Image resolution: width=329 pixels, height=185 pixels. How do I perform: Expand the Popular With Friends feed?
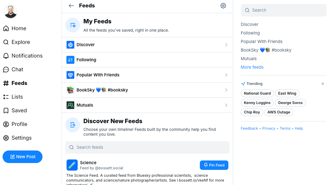[x=226, y=75]
